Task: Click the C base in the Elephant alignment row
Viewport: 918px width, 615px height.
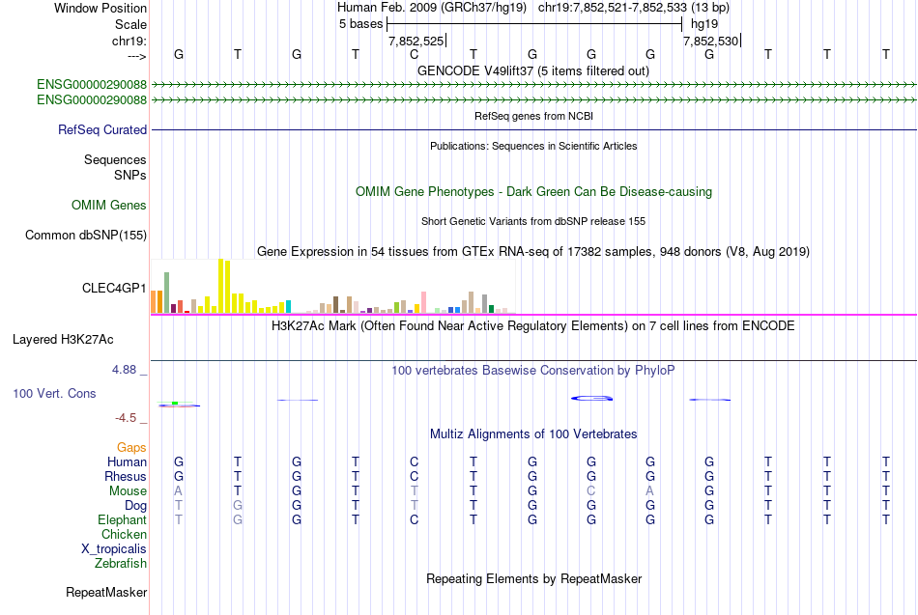Action: click(414, 520)
